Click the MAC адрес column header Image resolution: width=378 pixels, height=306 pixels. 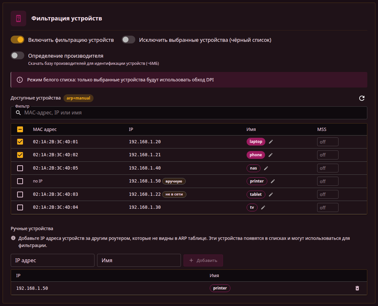pos(45,129)
